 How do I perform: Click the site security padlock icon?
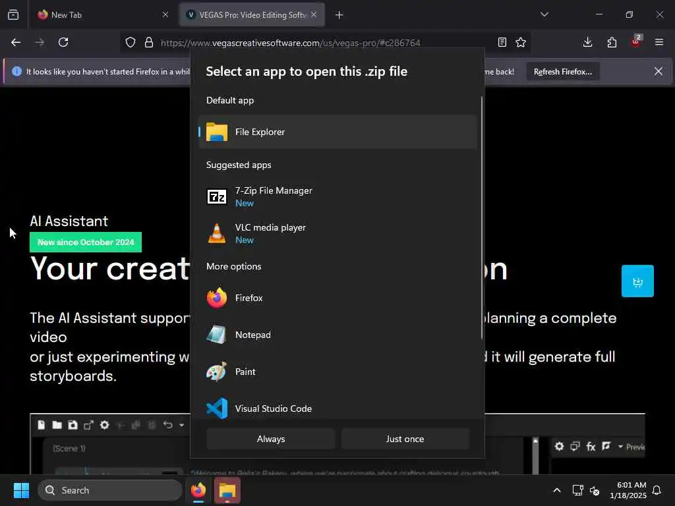[149, 42]
